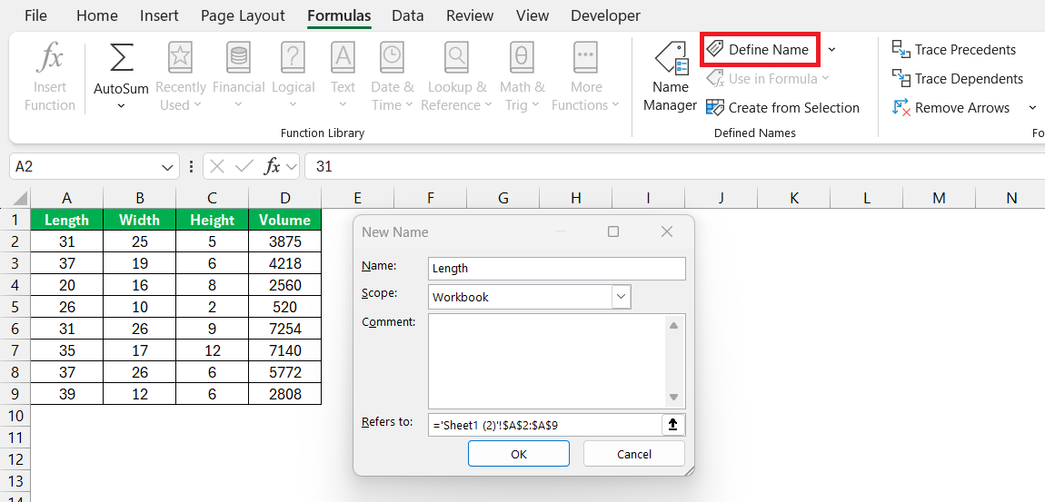Switch to the Page Layout tab

(x=243, y=16)
